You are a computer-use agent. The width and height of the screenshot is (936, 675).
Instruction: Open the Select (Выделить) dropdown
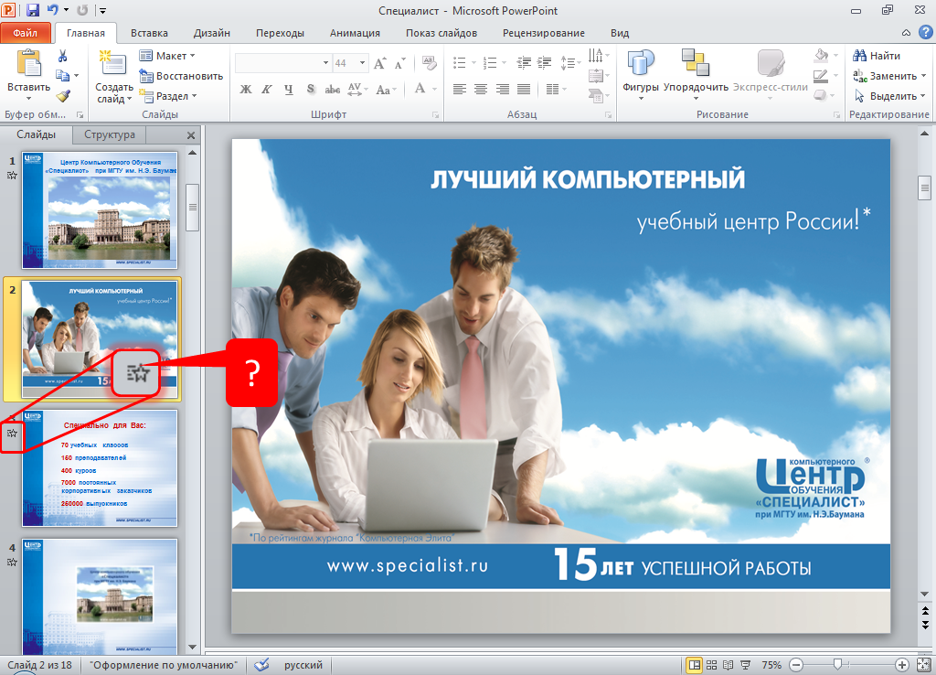tap(885, 96)
